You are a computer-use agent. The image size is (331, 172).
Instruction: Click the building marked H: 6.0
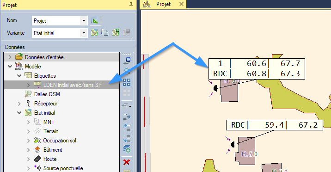[229, 91]
